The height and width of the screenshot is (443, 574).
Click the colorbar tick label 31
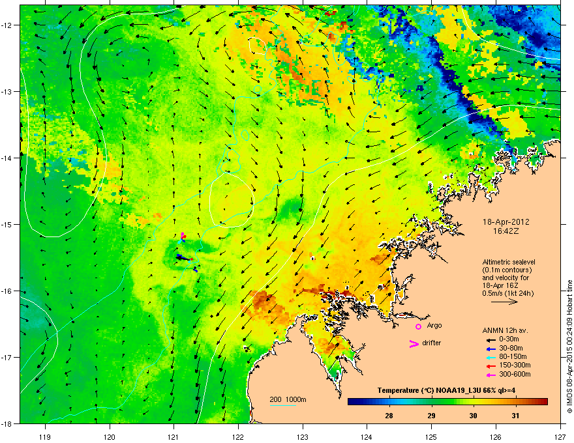coord(515,416)
